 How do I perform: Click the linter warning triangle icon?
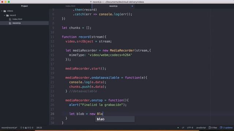point(26,128)
